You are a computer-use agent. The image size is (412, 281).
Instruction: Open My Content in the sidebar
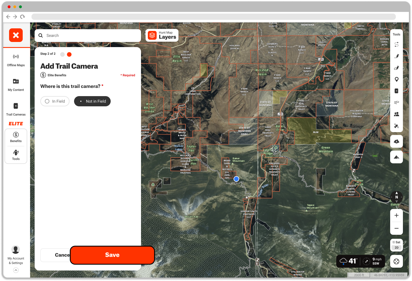(x=16, y=85)
